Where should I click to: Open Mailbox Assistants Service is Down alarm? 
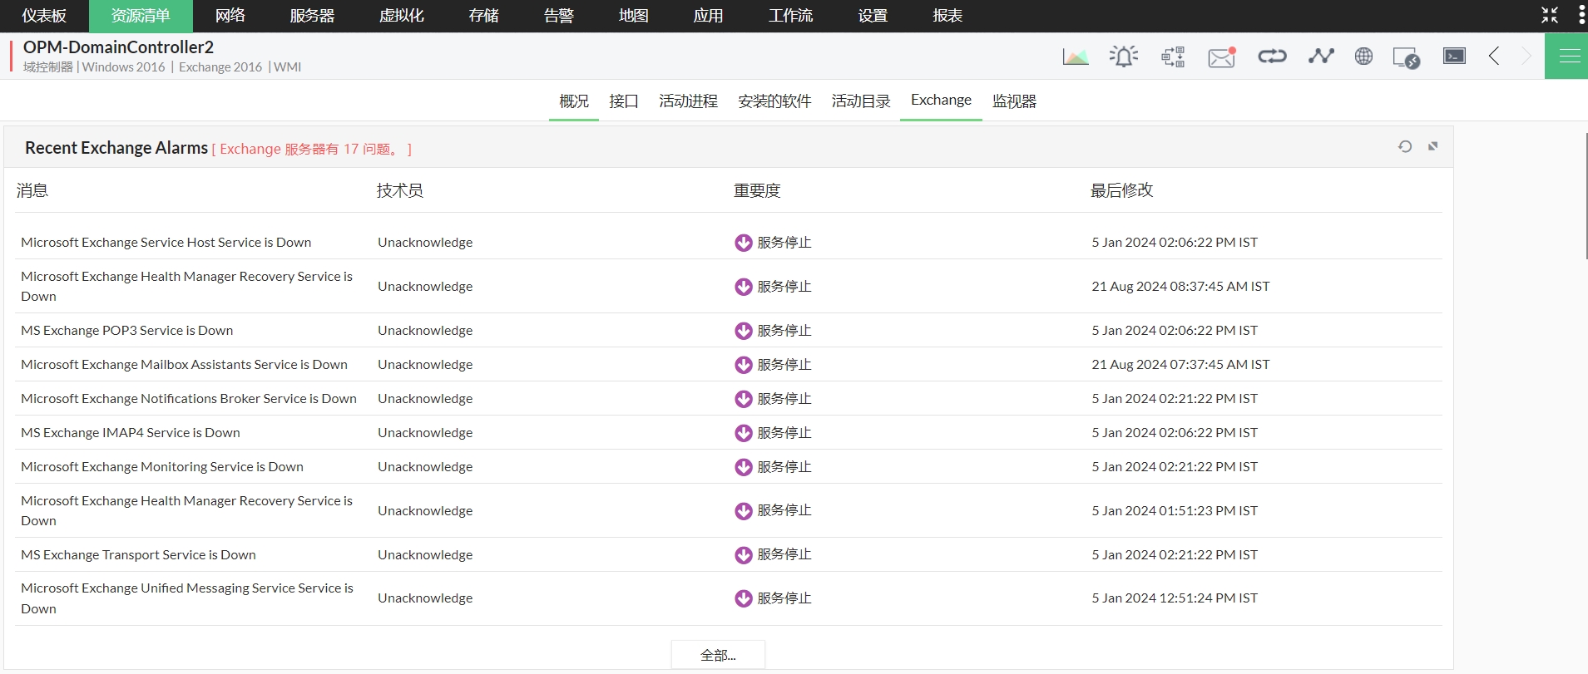[x=185, y=365]
